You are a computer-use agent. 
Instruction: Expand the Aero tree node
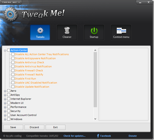[5, 91]
